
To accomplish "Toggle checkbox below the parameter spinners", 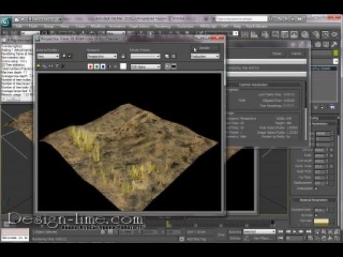I will click(x=316, y=189).
